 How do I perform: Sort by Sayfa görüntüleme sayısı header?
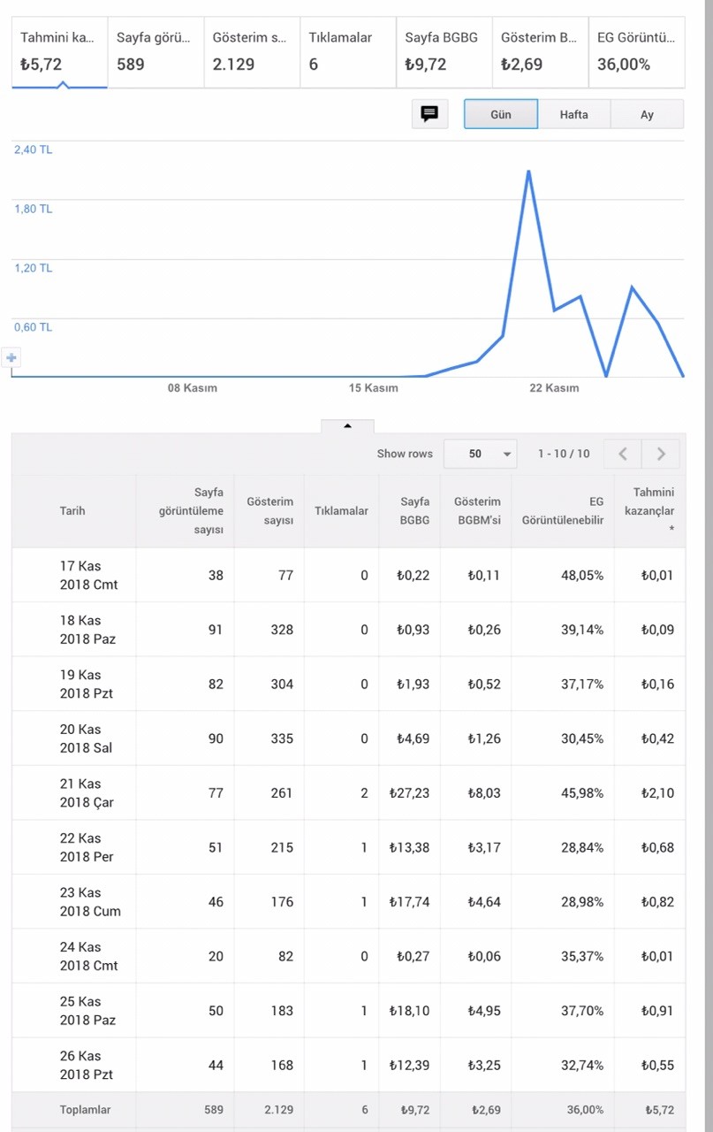[x=186, y=510]
